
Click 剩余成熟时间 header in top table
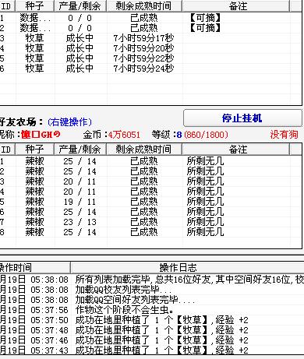pos(143,5)
